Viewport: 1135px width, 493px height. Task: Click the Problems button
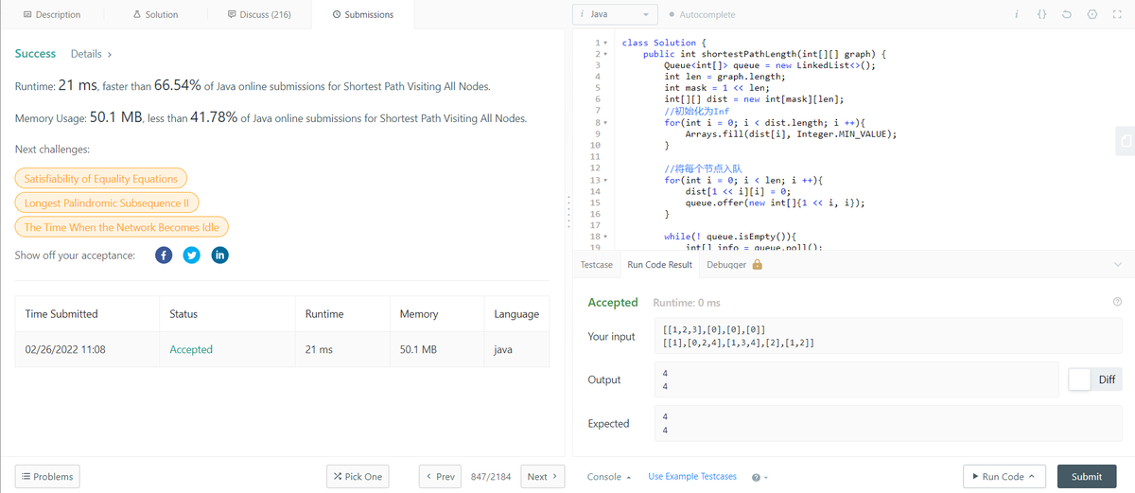coord(47,477)
